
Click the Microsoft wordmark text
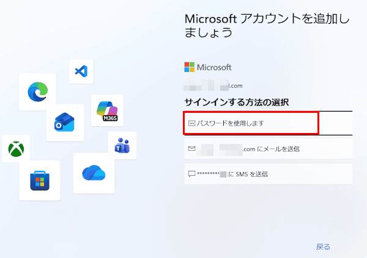pyautogui.click(x=214, y=67)
